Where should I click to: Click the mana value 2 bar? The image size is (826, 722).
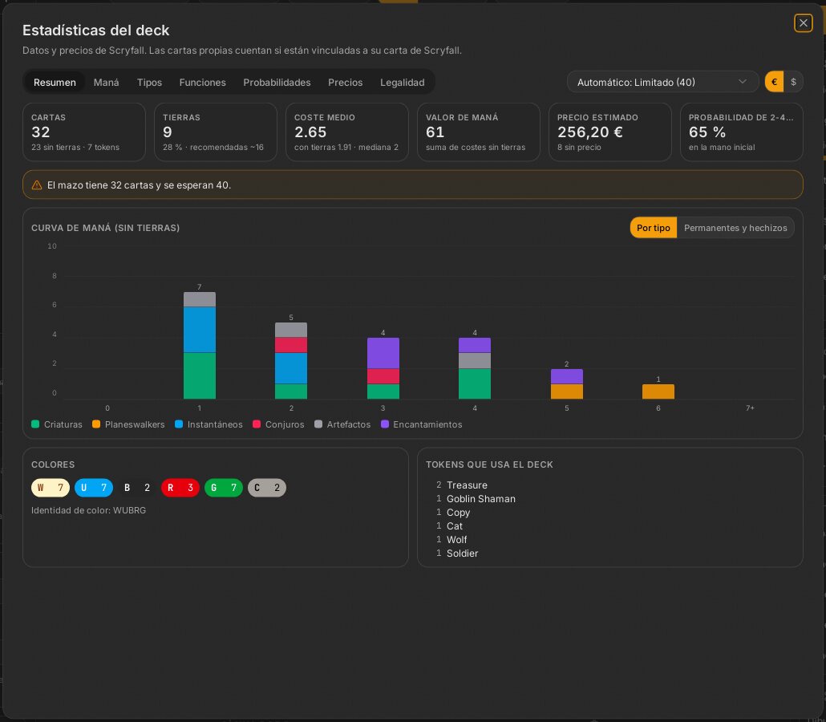pyautogui.click(x=291, y=360)
